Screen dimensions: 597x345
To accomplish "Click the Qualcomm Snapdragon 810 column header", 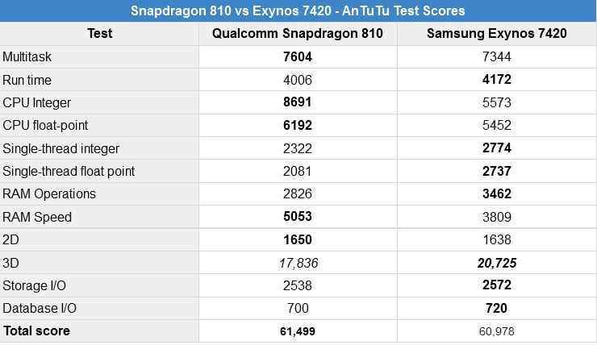I will pos(297,34).
